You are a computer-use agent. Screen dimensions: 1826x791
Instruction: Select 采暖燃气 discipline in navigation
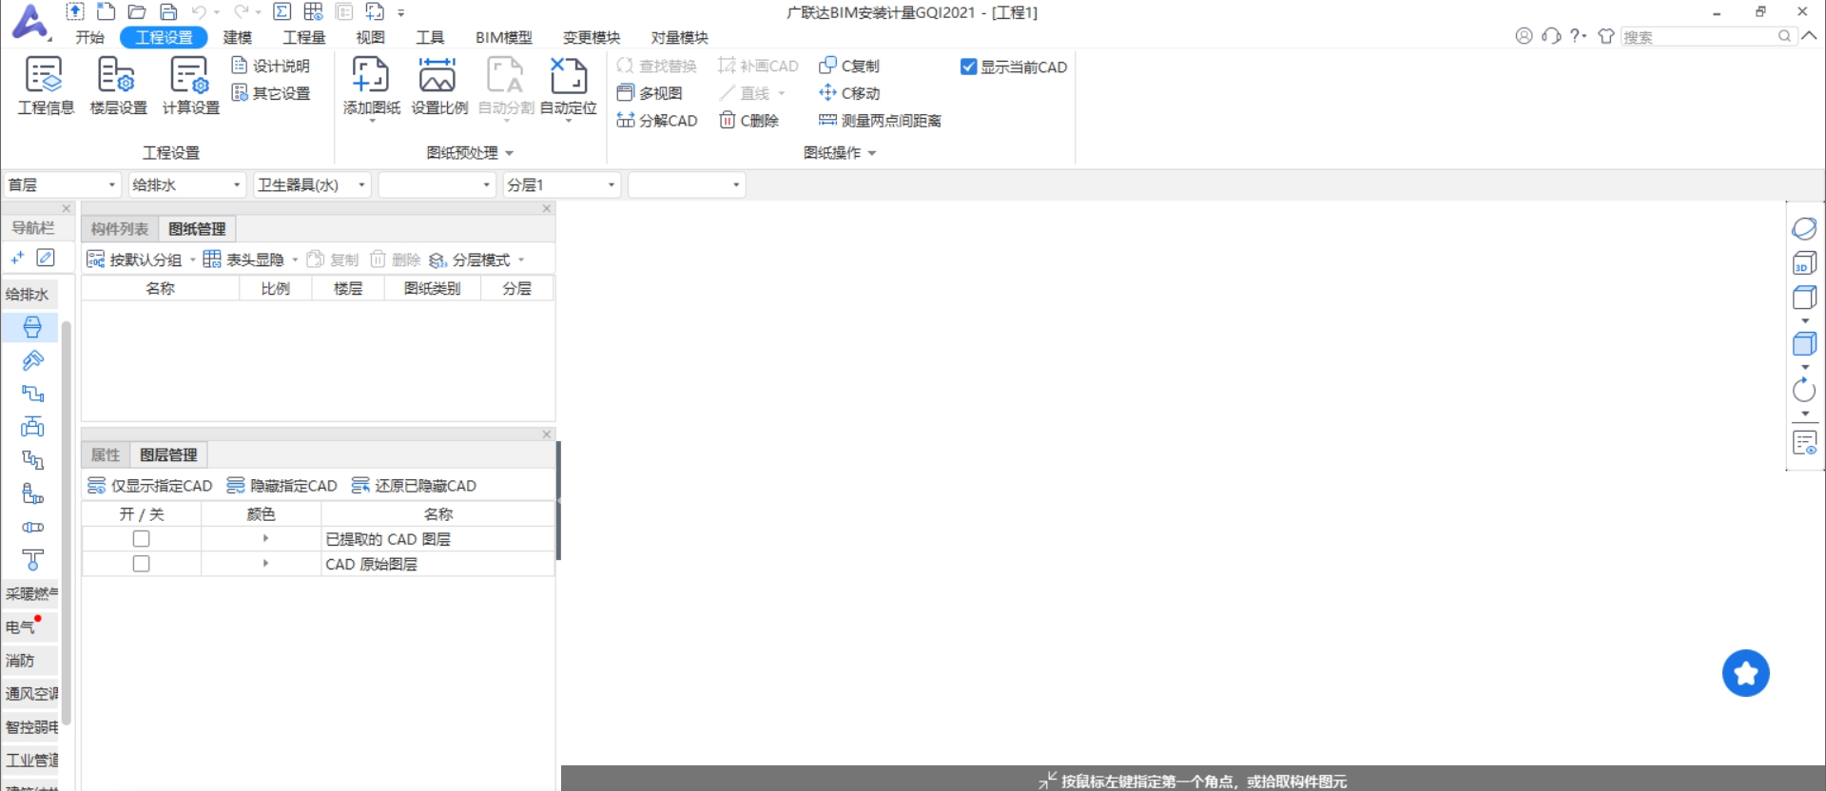pyautogui.click(x=29, y=593)
